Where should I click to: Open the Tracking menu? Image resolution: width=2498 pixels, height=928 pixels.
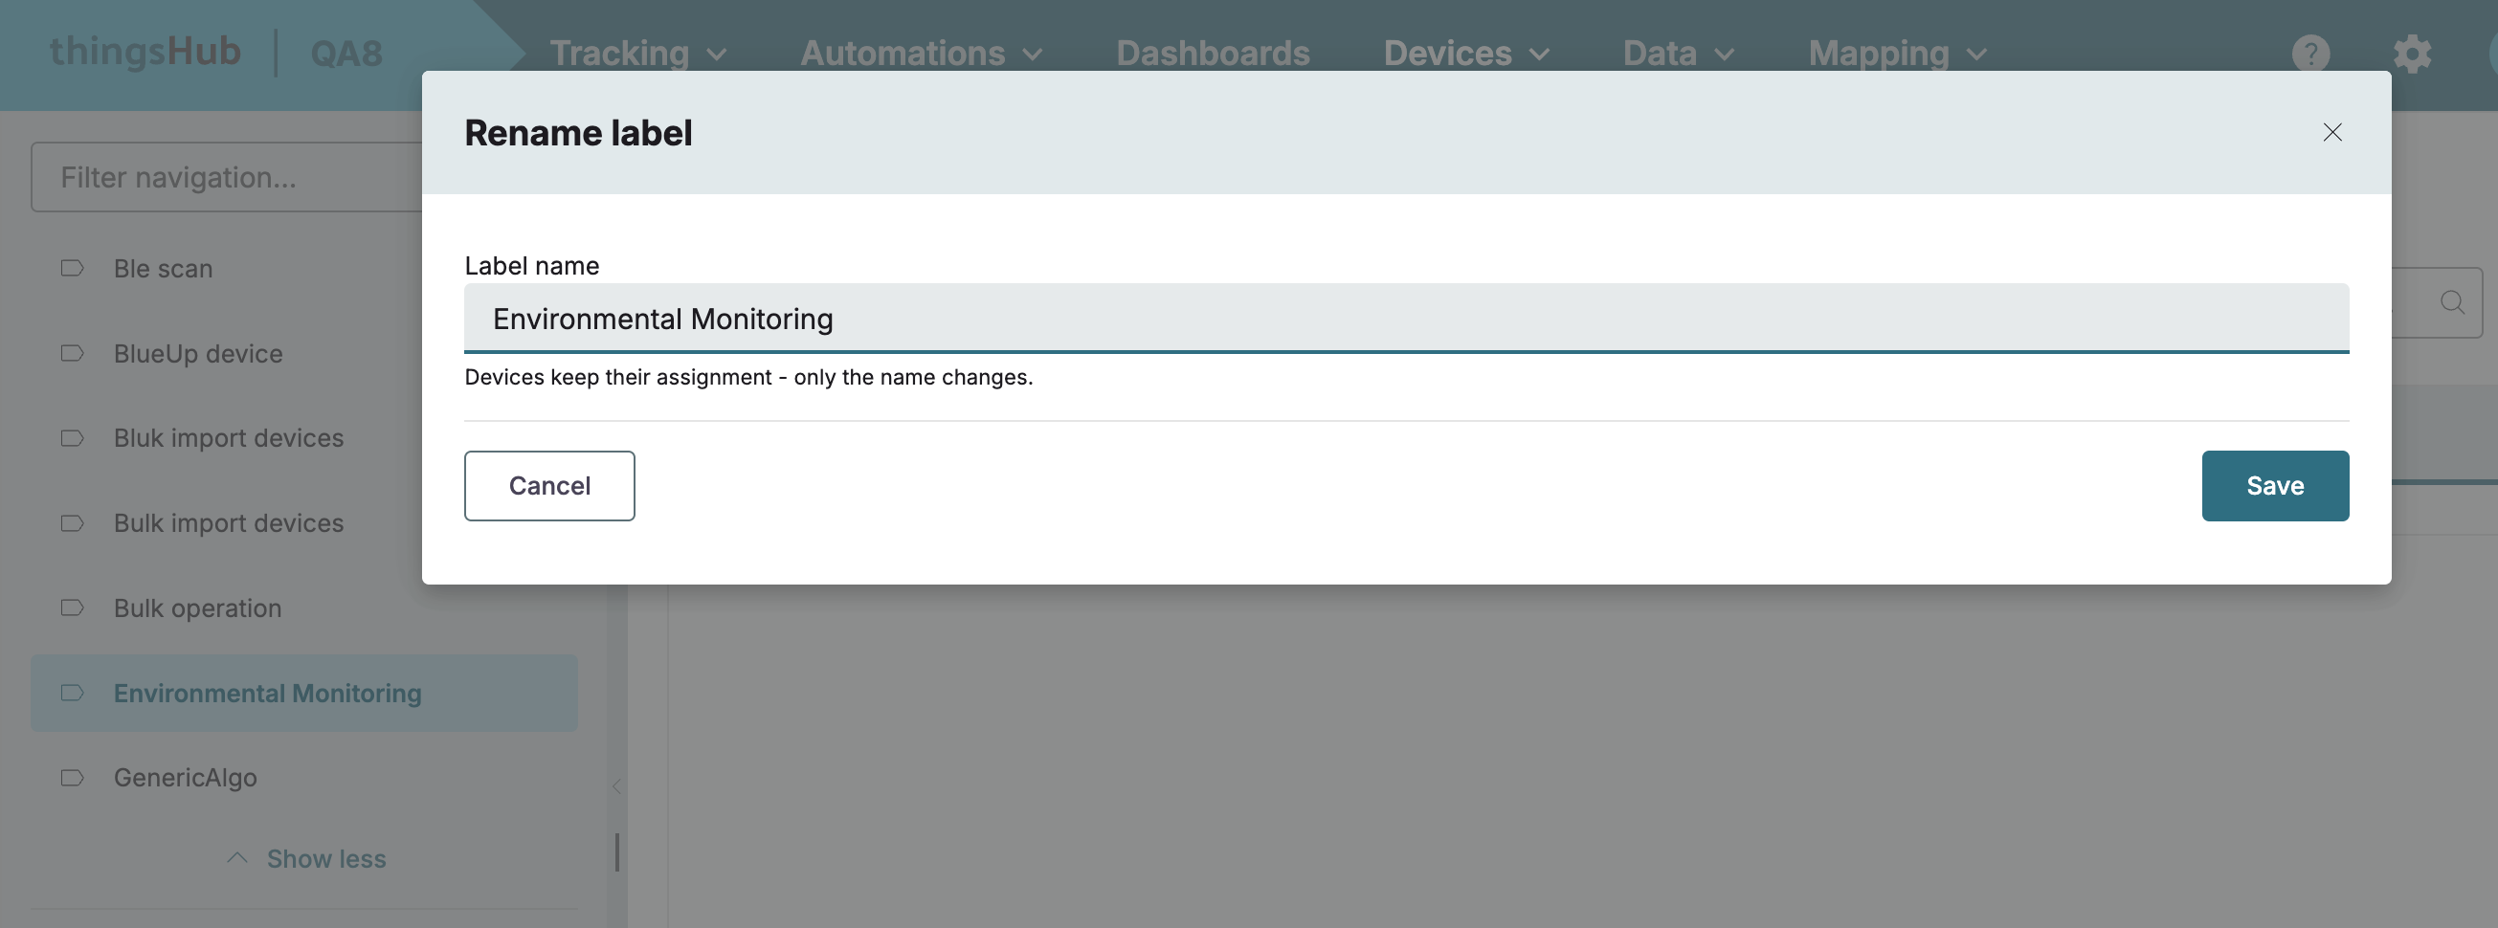638,54
